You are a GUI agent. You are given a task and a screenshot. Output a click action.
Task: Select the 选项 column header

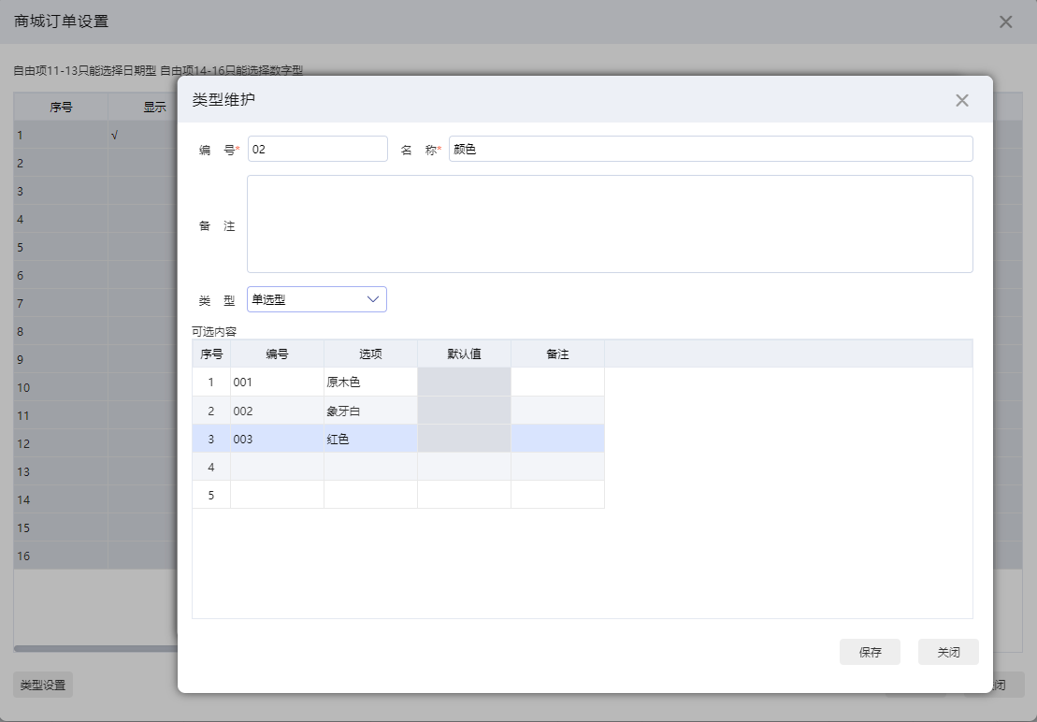pyautogui.click(x=370, y=354)
